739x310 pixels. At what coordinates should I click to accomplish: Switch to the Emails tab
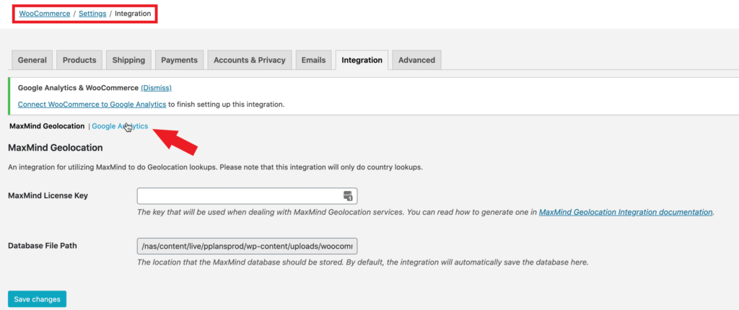314,61
